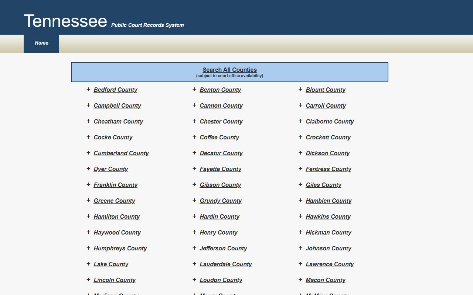
Task: Open the Search All Counties link
Action: (229, 70)
